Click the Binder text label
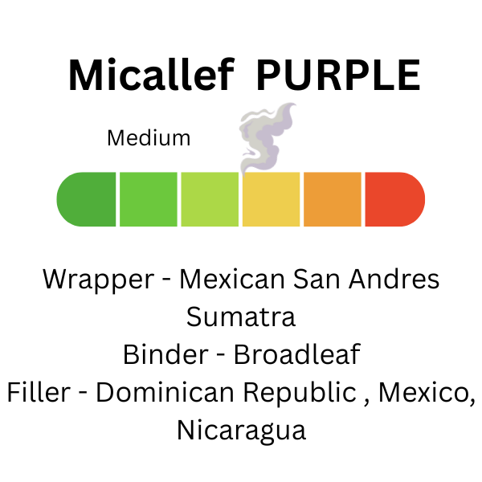482x482 pixels. 165,354
